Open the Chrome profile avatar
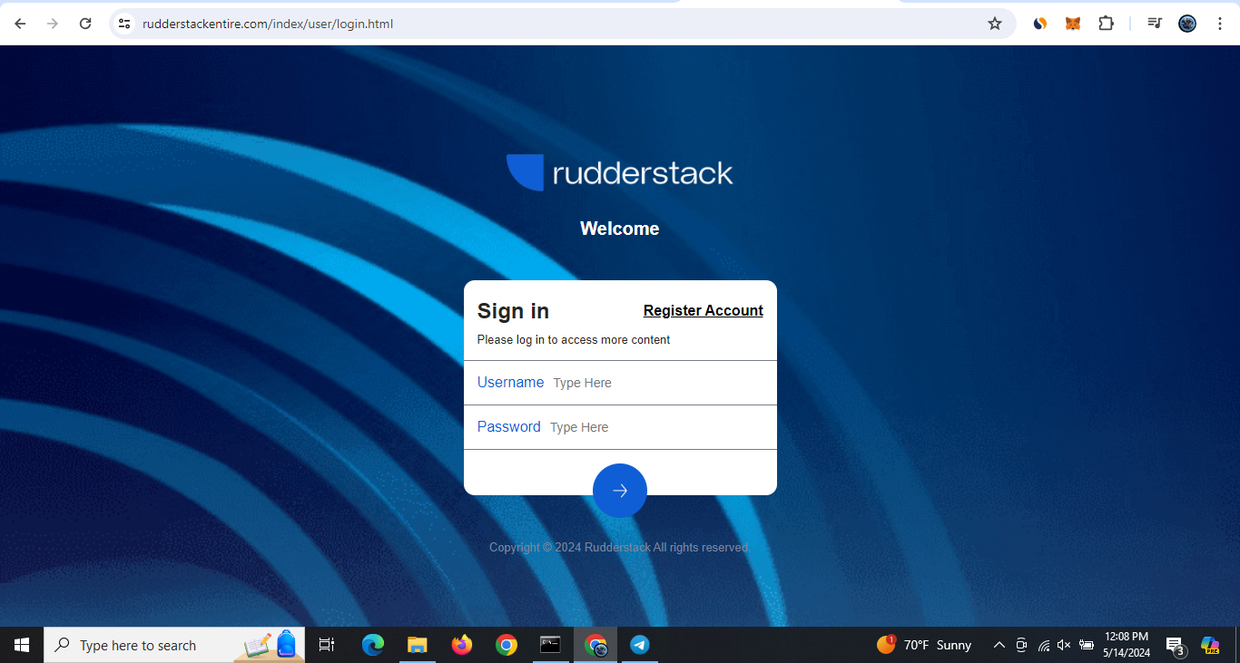1240x663 pixels. pos(1187,24)
